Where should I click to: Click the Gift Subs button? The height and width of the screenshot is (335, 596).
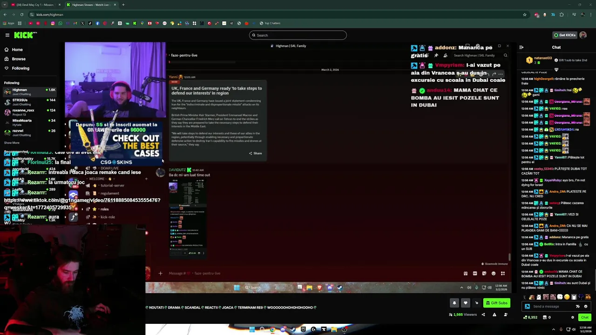click(x=496, y=303)
